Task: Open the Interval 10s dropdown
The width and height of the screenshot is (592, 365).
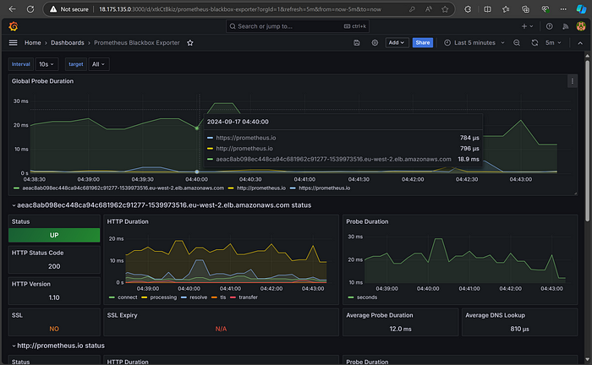Action: [x=47, y=64]
